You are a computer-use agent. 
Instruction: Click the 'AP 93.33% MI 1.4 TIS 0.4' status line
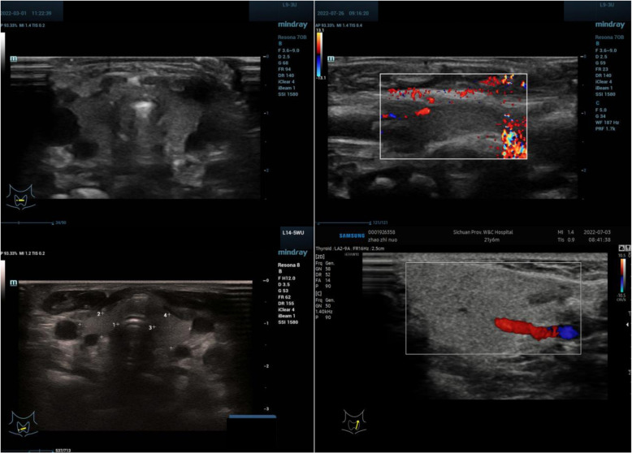pyautogui.click(x=339, y=25)
